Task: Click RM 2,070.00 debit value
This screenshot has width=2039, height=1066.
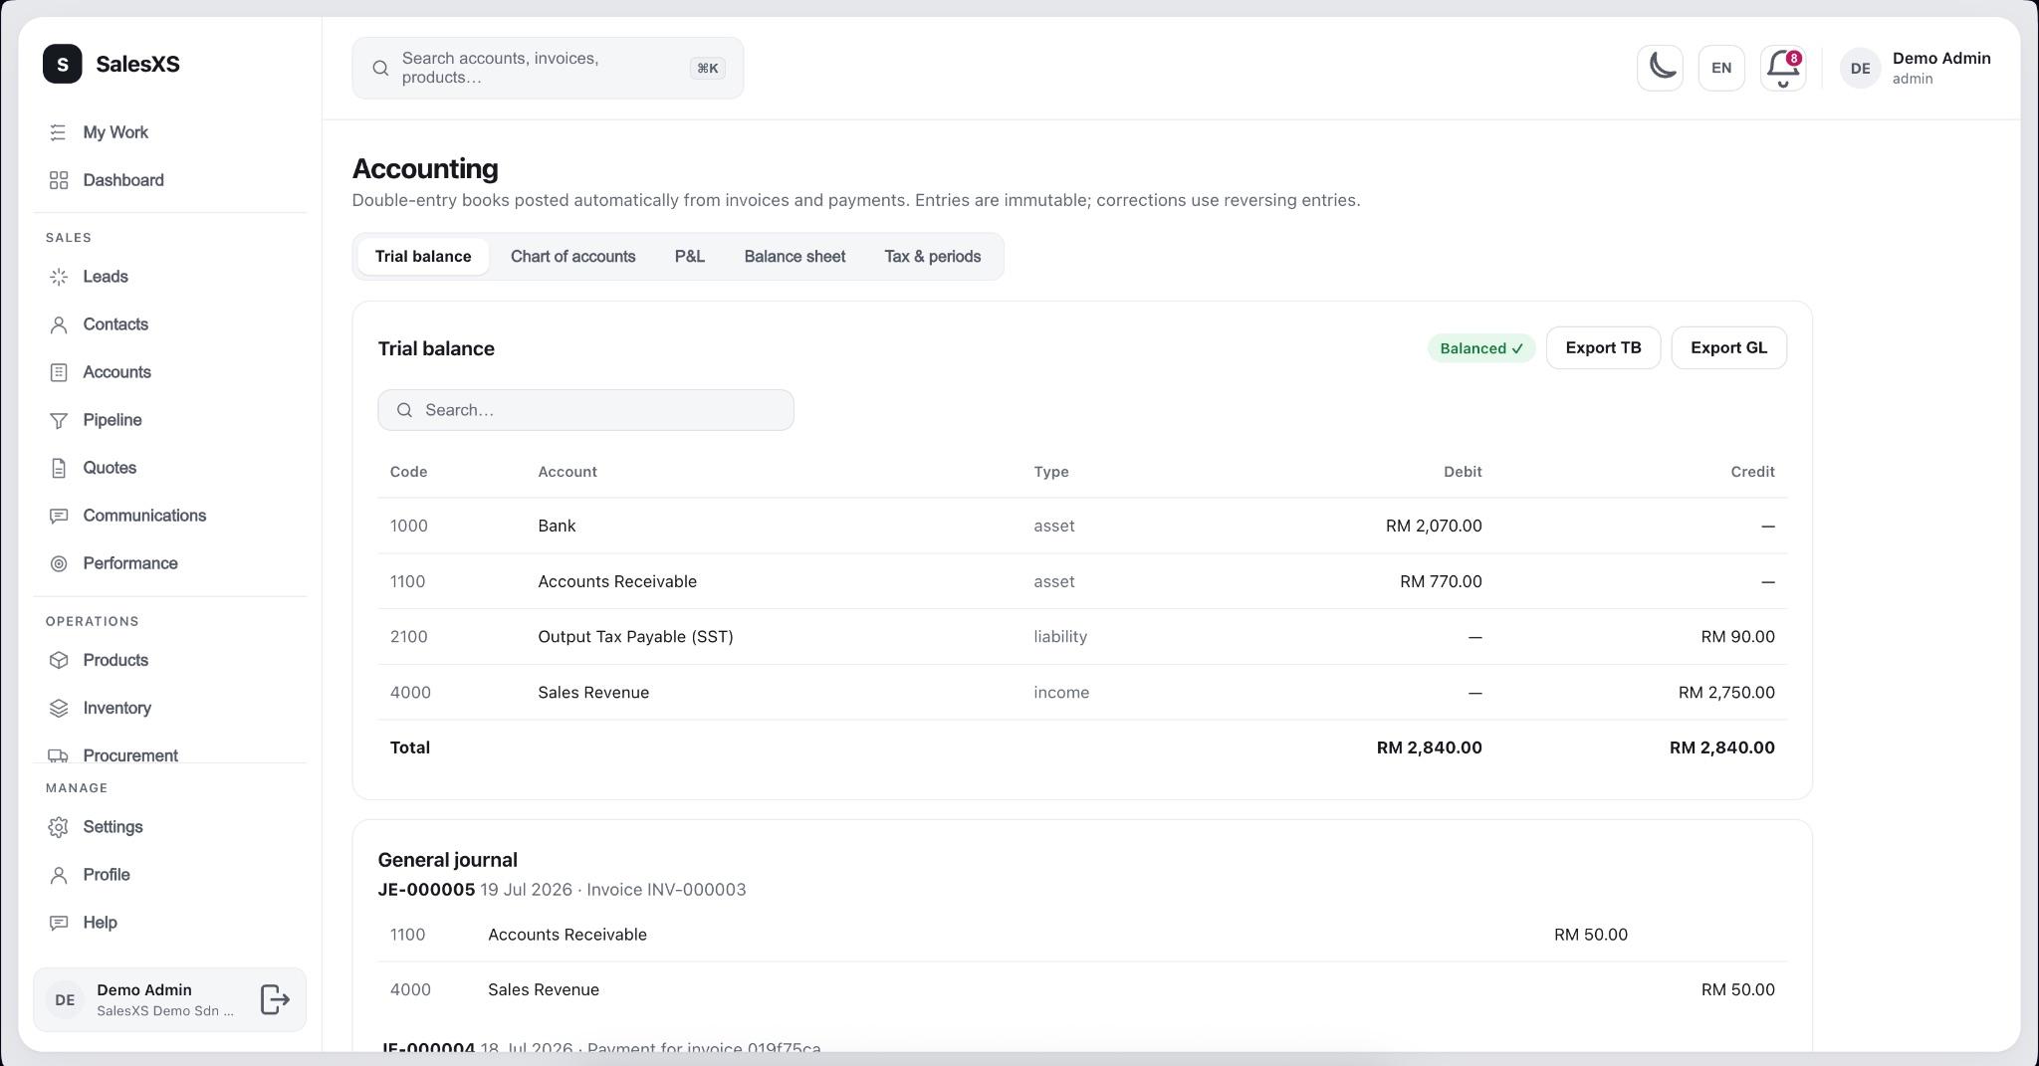Action: (x=1434, y=526)
